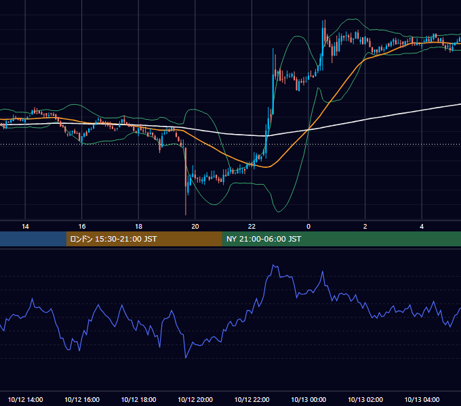Screen dimensions: 461x406
Task: Click the 22 hour label on chart axis
Action: (252, 227)
